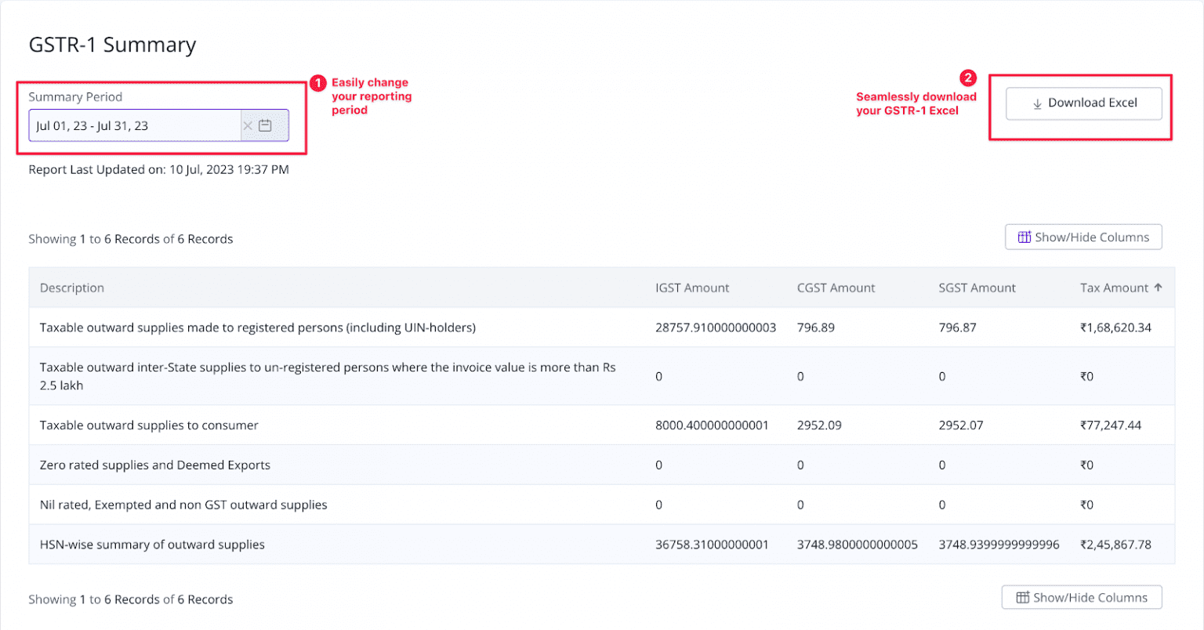Select the registered persons supplies row
The image size is (1204, 630).
coord(258,328)
